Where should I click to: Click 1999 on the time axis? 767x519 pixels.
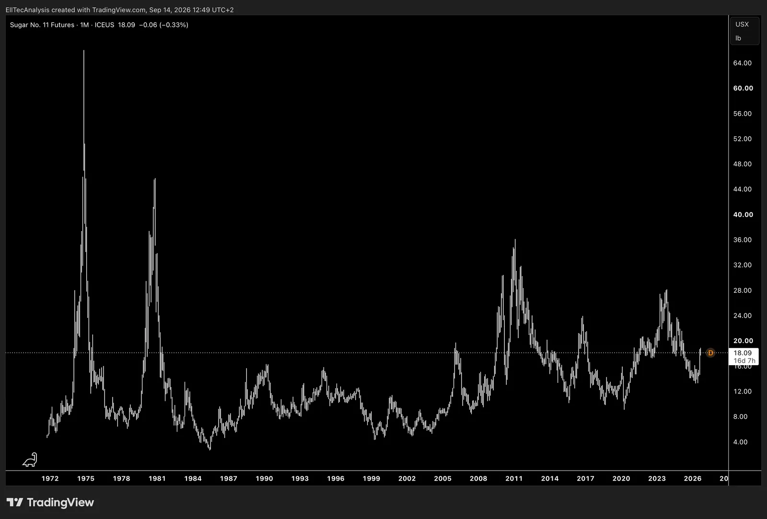pyautogui.click(x=372, y=478)
